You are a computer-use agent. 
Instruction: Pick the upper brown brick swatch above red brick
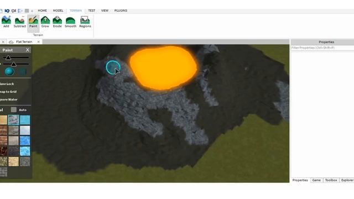3,130
